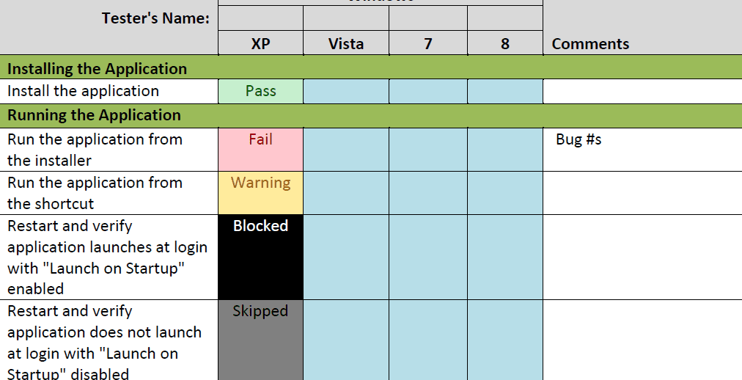Select the yellow Warning status cell
742x380 pixels.
tap(260, 193)
